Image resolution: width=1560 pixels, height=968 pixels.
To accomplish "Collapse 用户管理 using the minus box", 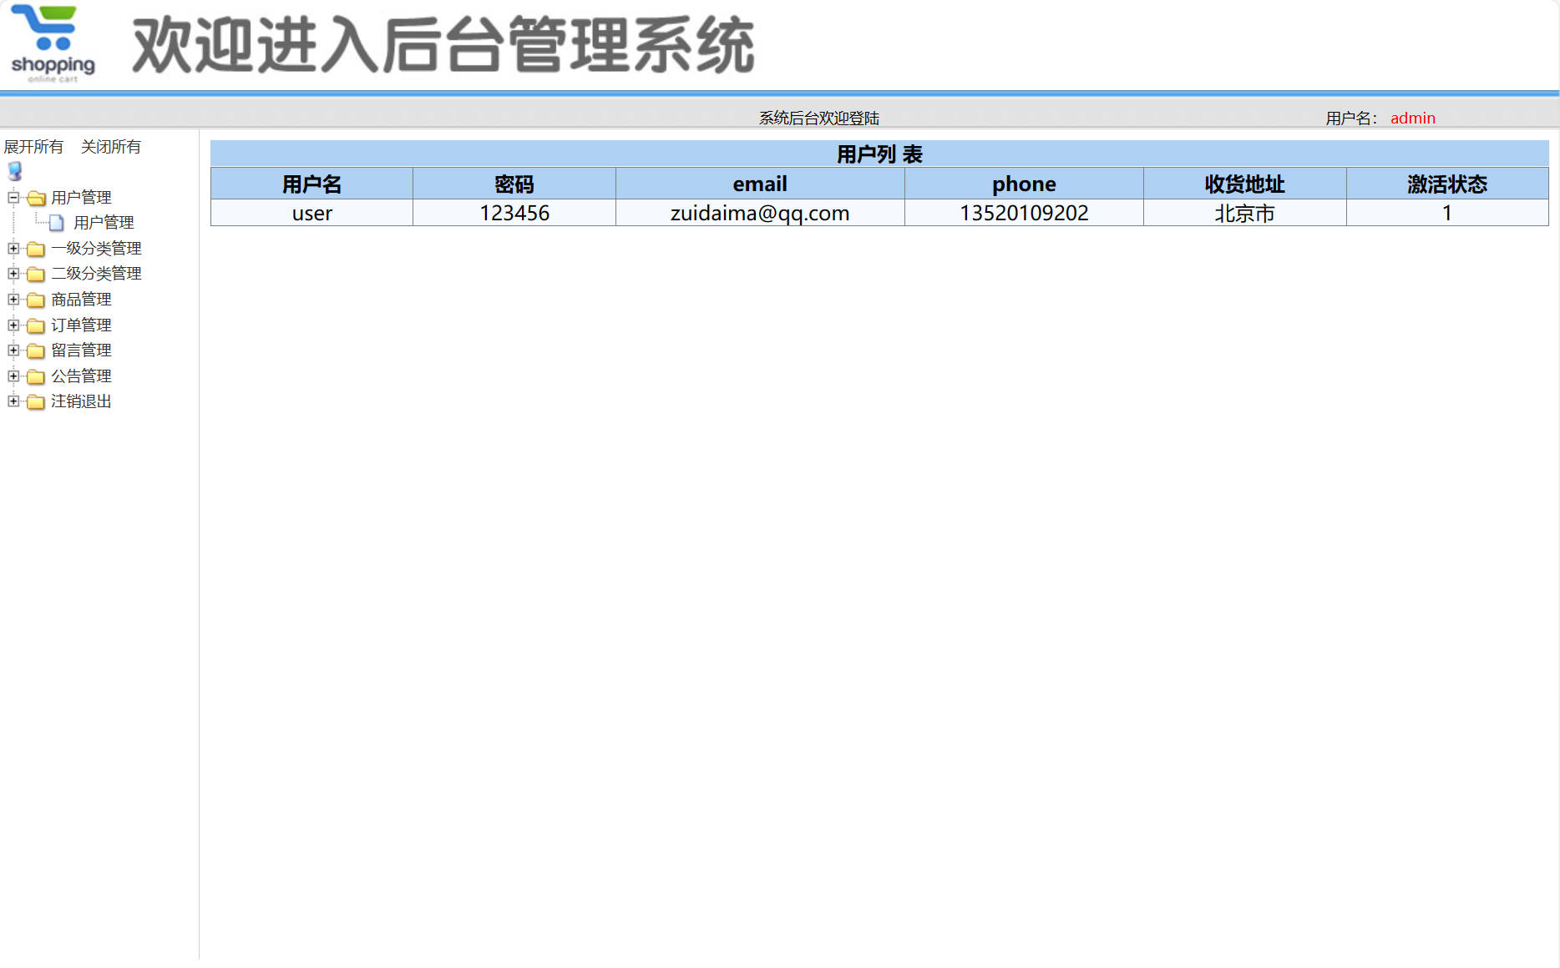I will [x=13, y=198].
